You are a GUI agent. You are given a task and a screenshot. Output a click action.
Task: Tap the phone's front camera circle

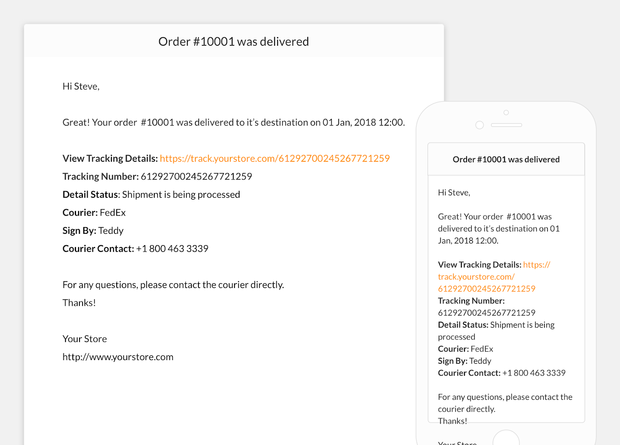pyautogui.click(x=479, y=125)
